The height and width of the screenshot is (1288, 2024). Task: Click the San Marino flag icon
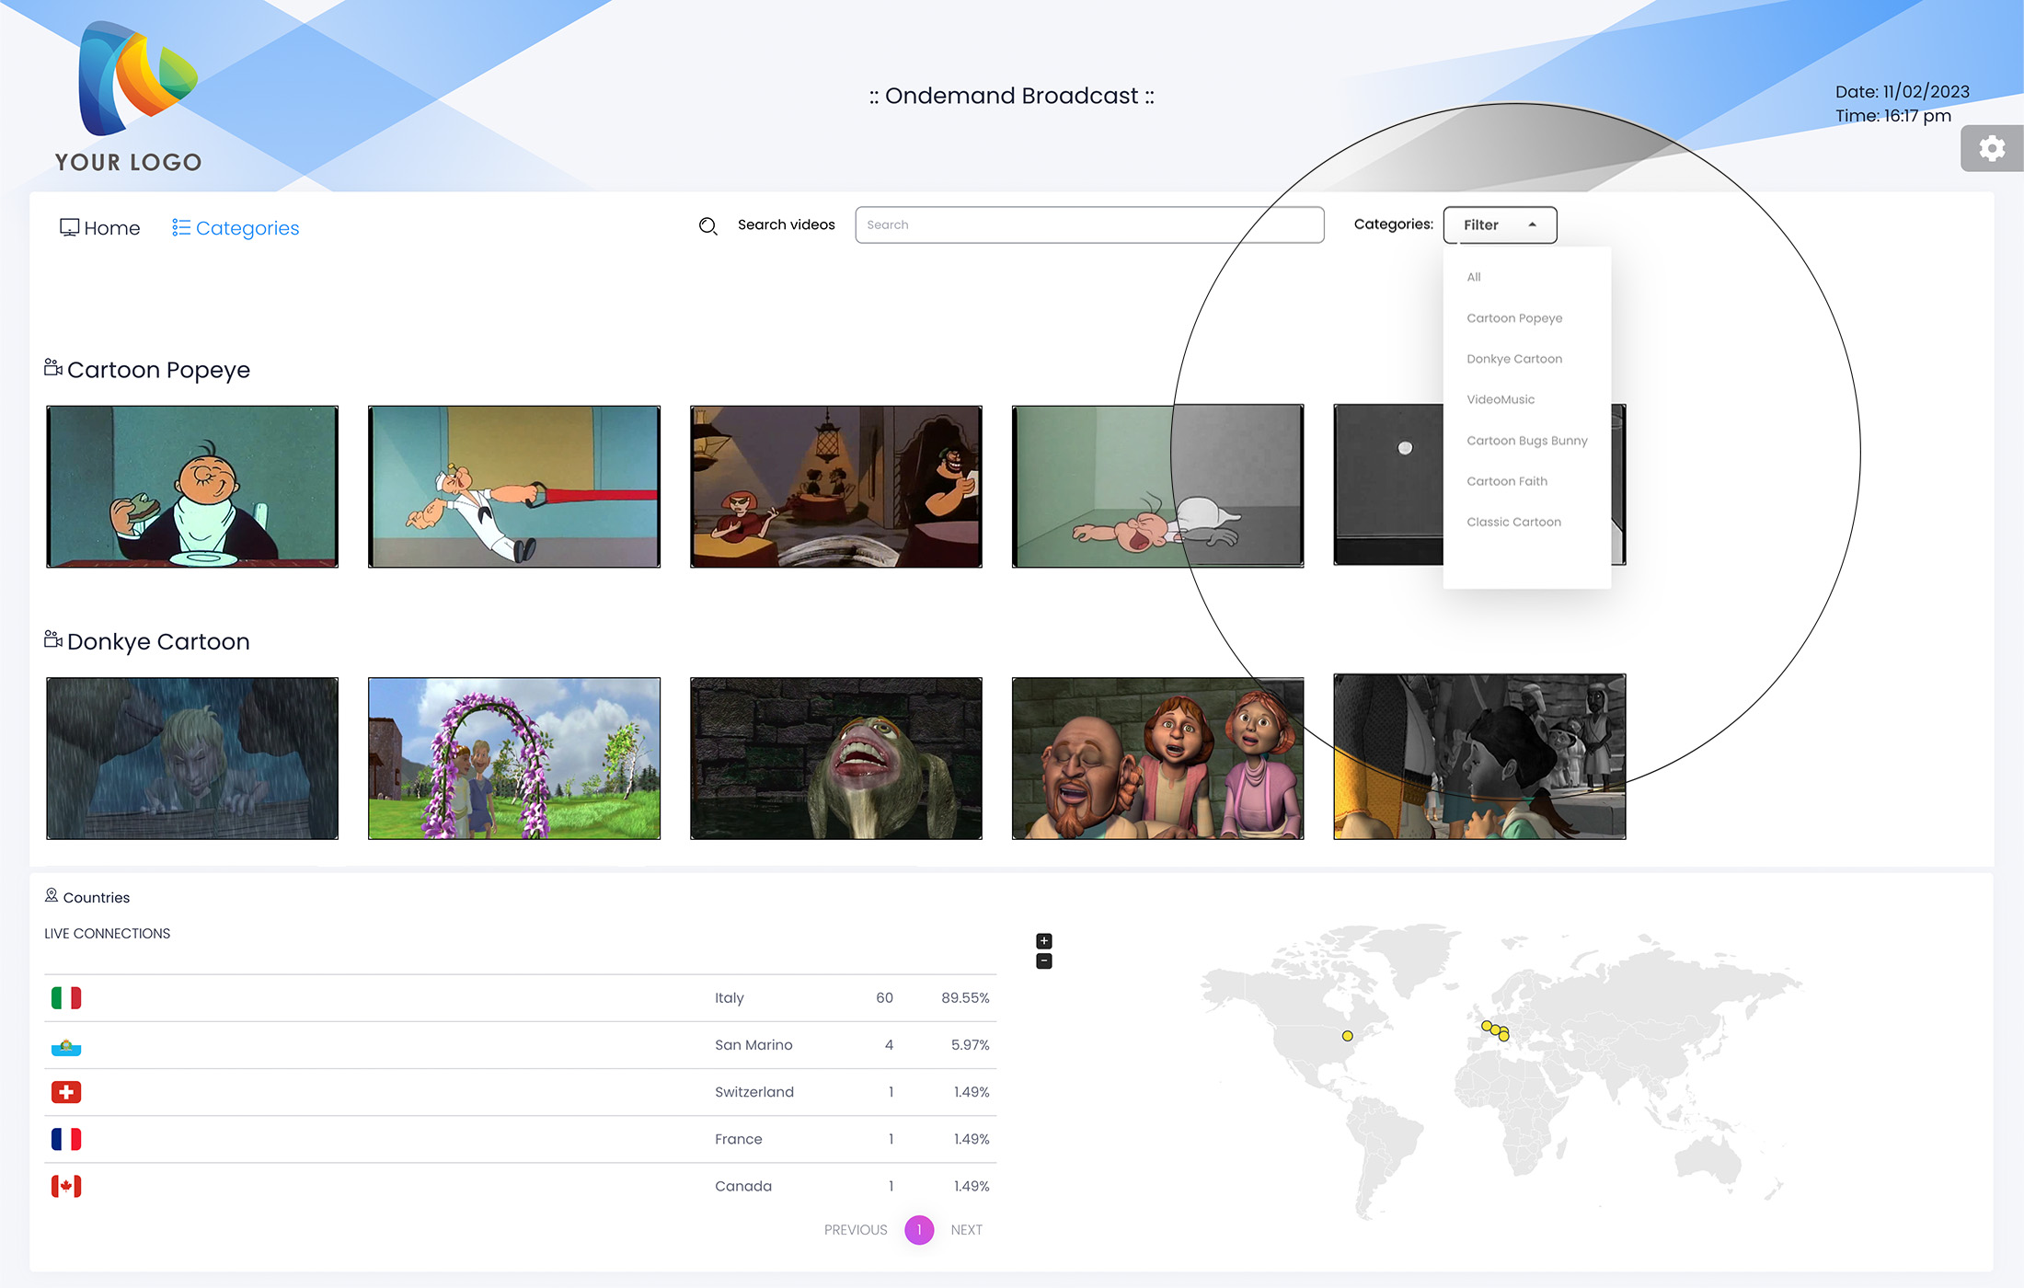66,1046
